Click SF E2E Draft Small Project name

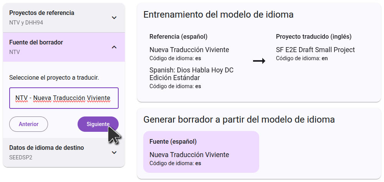click(x=315, y=50)
